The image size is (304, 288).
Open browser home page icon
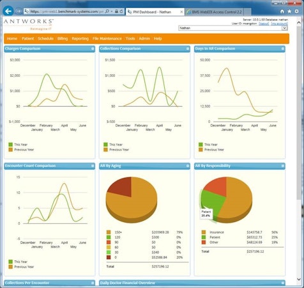coord(282,12)
